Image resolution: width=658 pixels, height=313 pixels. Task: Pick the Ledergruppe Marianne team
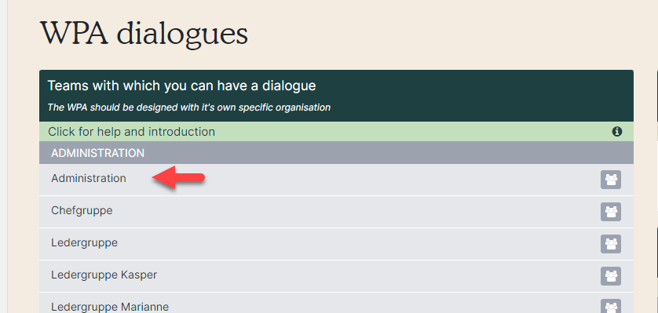[336, 303]
